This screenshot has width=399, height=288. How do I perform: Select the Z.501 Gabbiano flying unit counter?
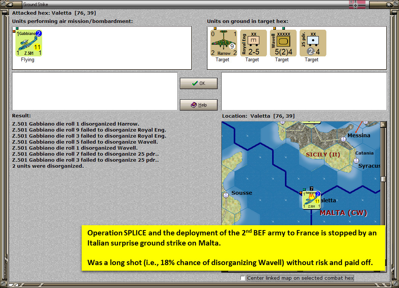click(29, 43)
